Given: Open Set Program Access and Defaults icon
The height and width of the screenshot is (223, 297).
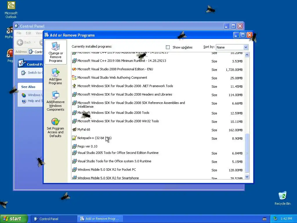Looking at the screenshot, I should click(55, 122).
